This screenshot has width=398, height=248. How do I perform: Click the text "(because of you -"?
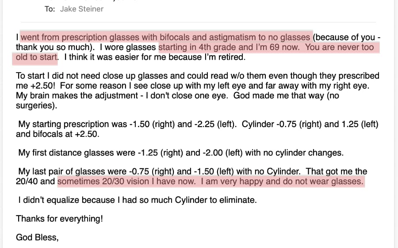345,37
